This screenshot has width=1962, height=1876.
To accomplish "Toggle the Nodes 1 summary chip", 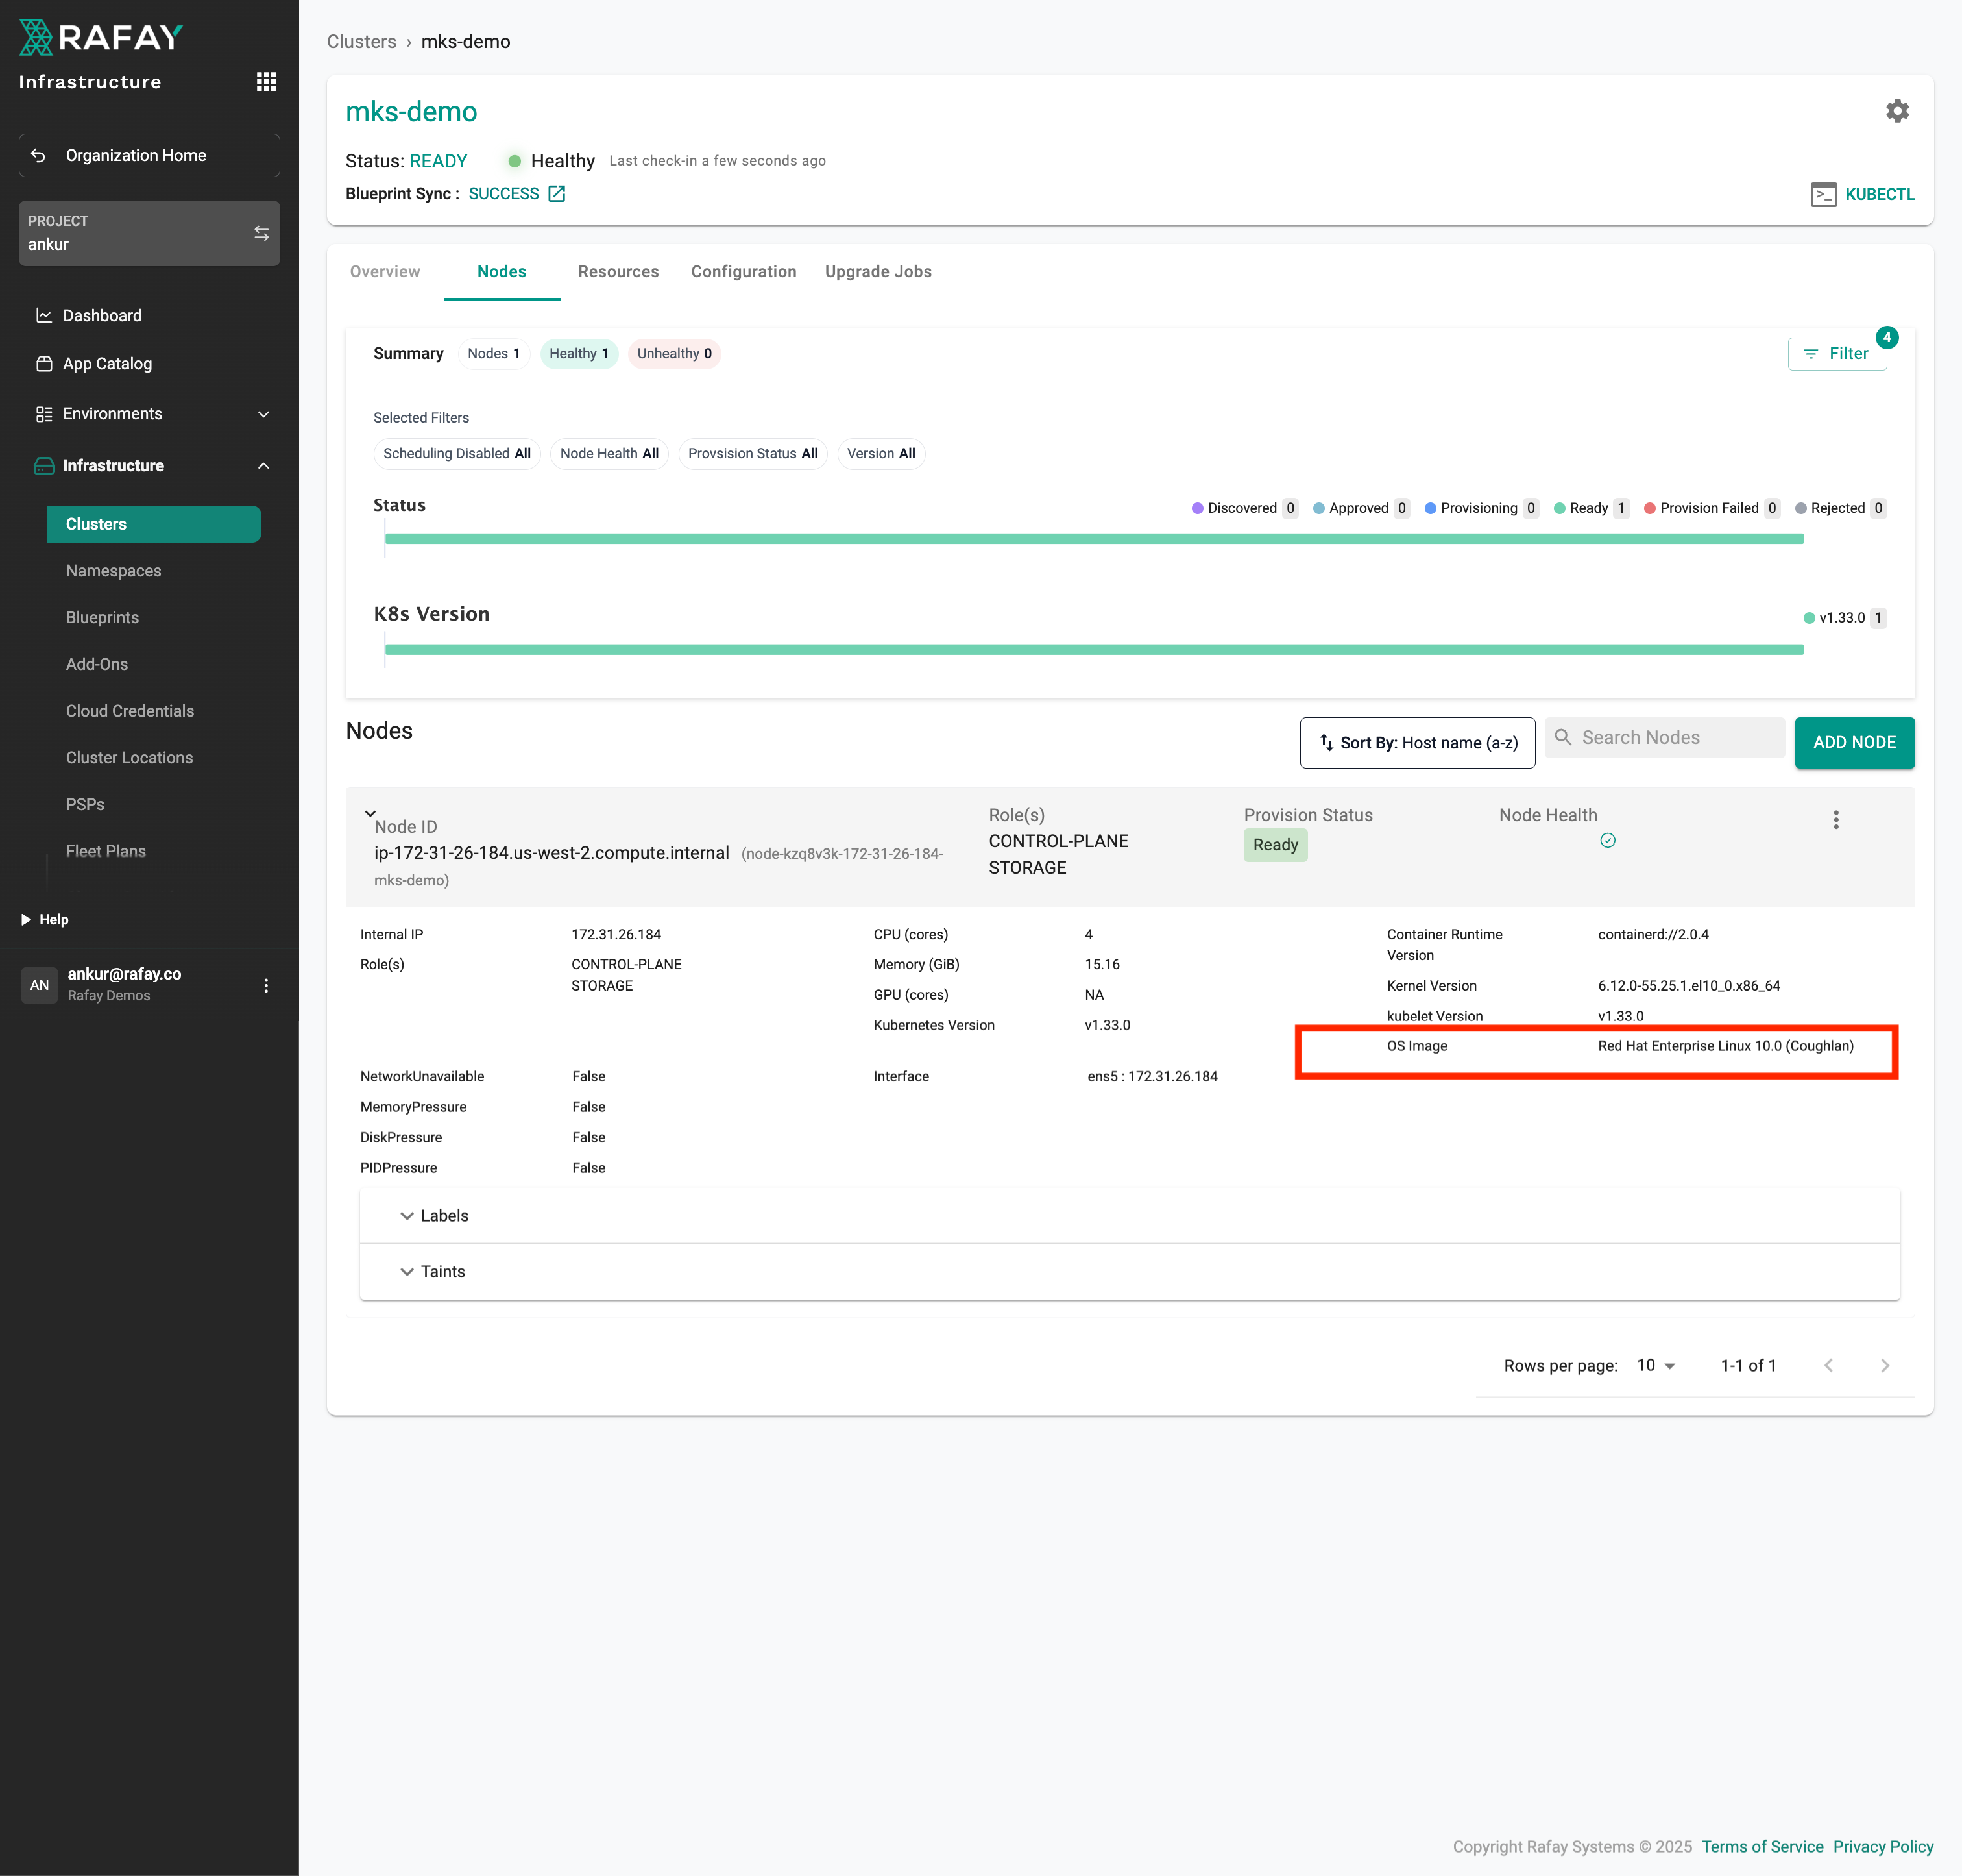I will pyautogui.click(x=494, y=354).
